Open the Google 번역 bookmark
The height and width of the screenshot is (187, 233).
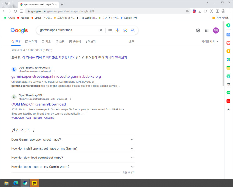129,18
